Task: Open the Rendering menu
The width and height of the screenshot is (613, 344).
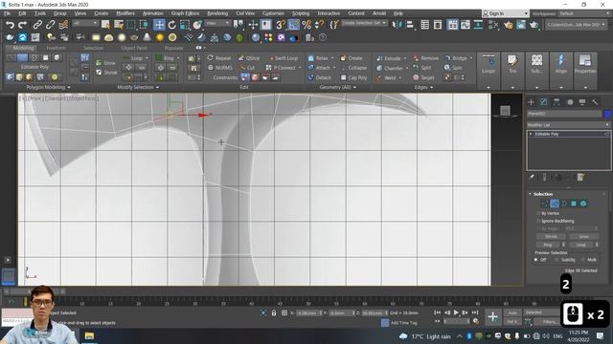Action: tap(217, 13)
